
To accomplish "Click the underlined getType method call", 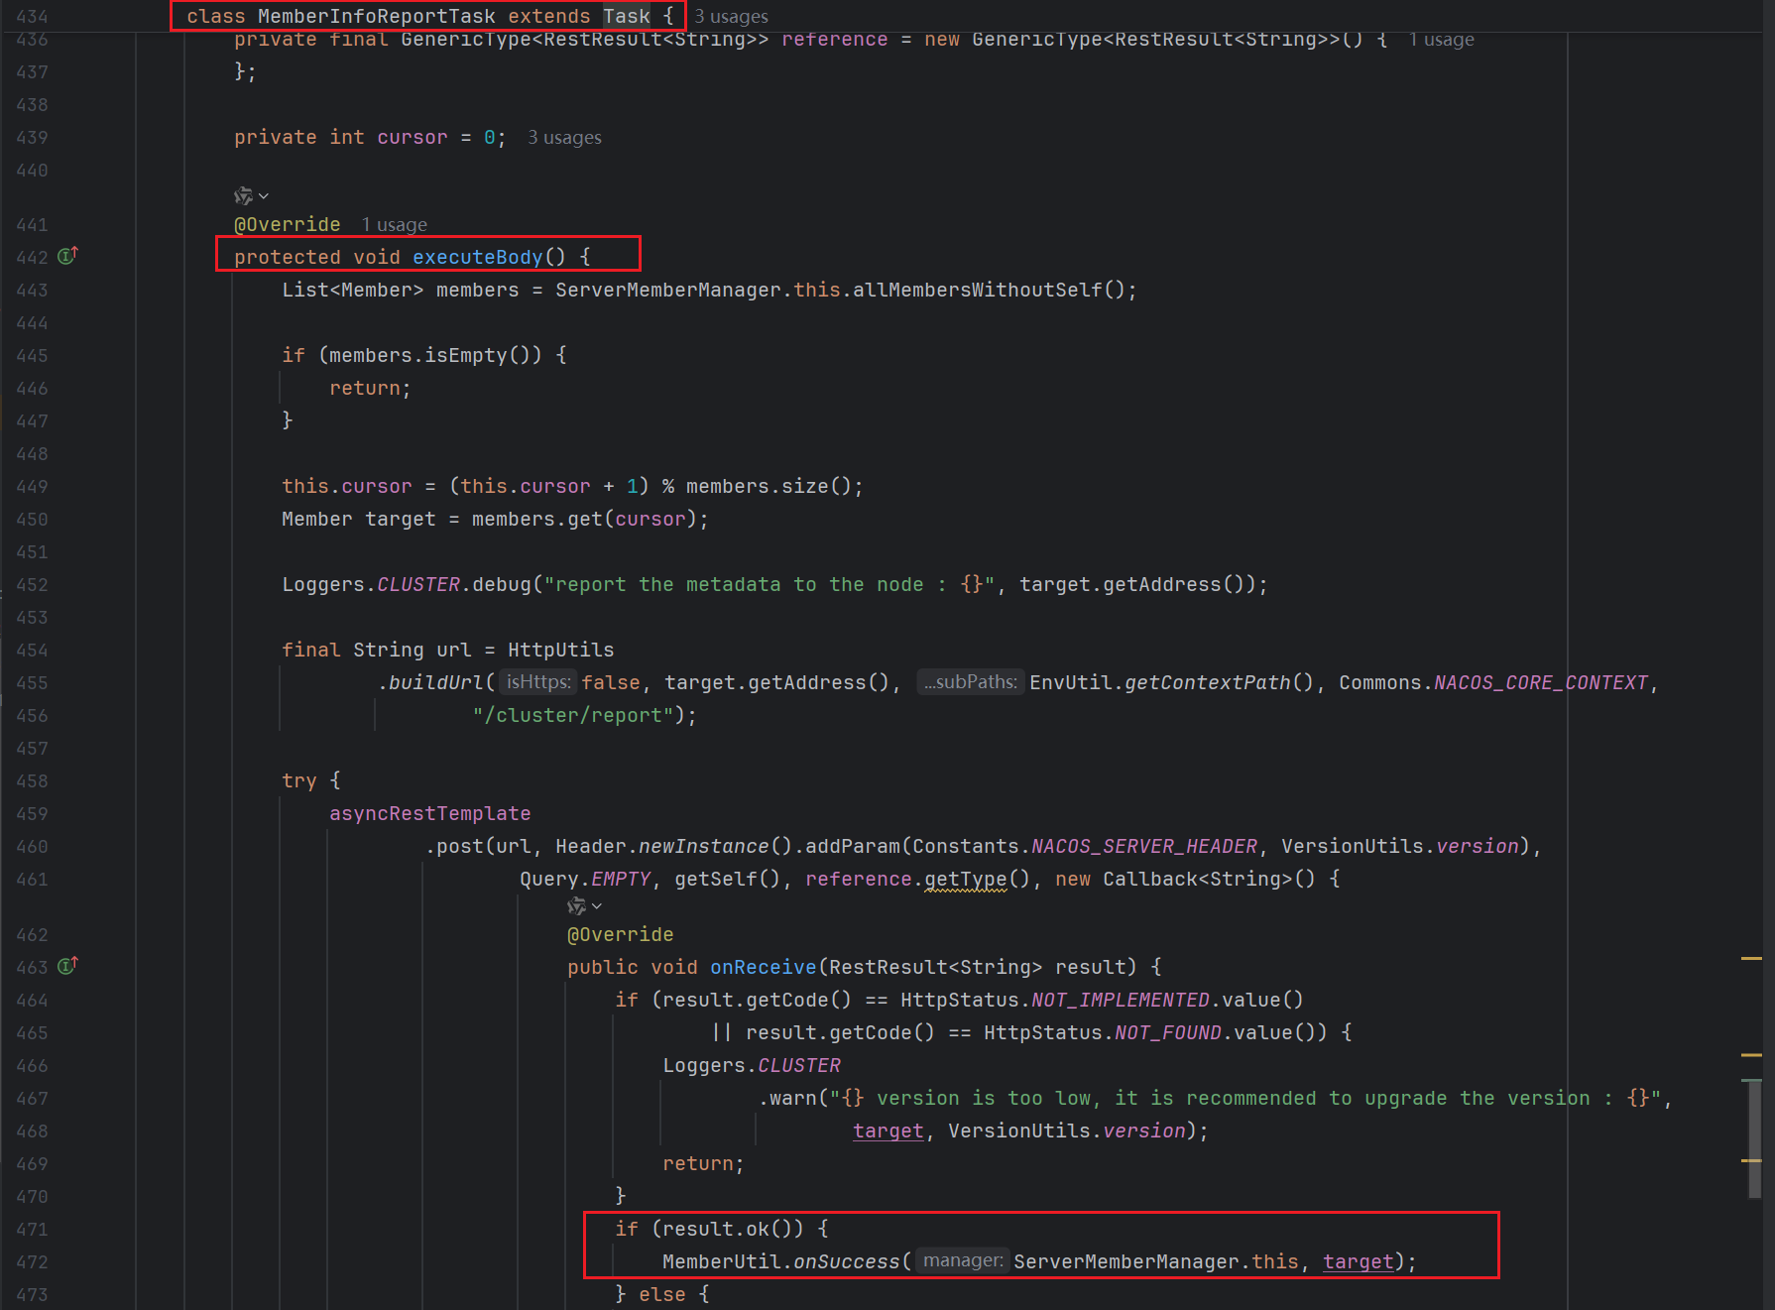I will (x=965, y=879).
